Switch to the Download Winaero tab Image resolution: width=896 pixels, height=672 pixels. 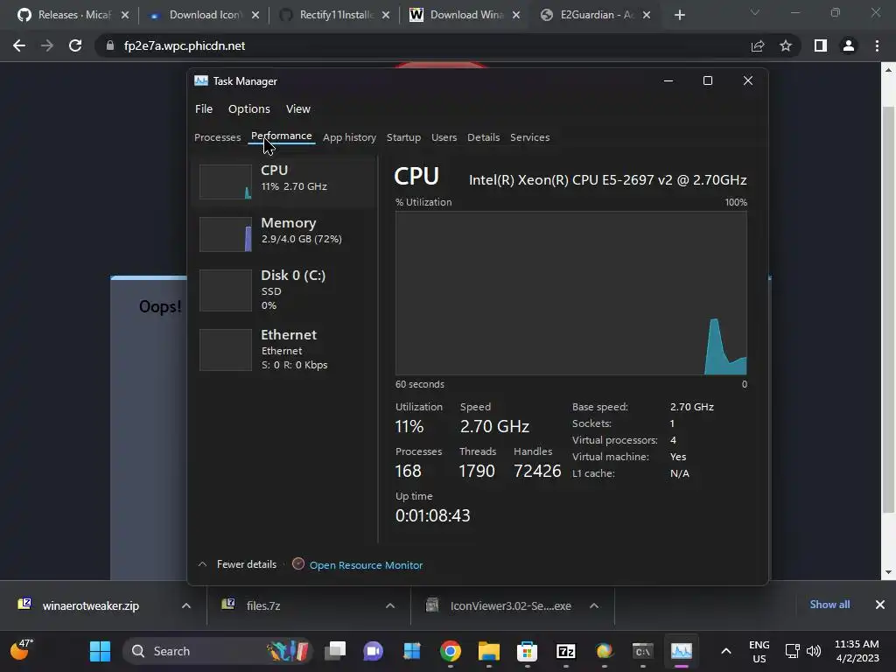(x=465, y=15)
